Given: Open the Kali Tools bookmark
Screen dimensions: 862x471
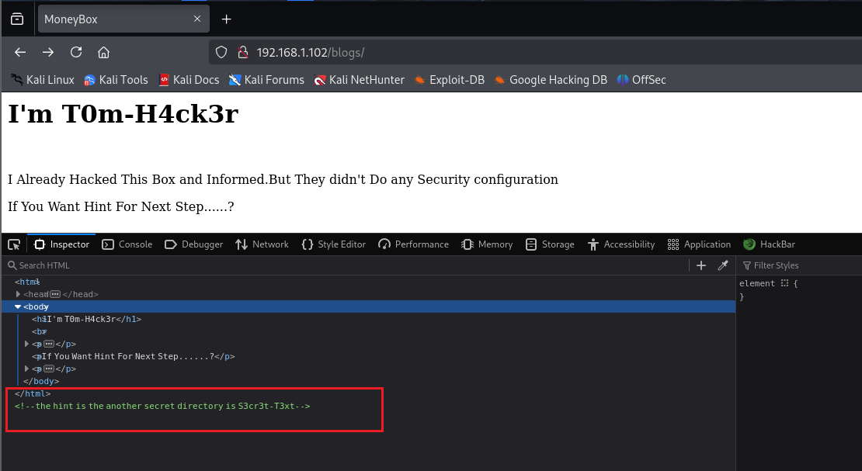Looking at the screenshot, I should point(116,80).
